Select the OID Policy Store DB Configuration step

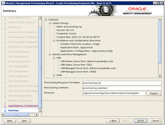click(x=23, y=91)
